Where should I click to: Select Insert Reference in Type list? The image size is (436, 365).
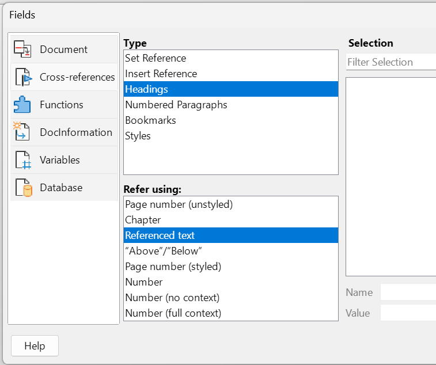(231, 74)
